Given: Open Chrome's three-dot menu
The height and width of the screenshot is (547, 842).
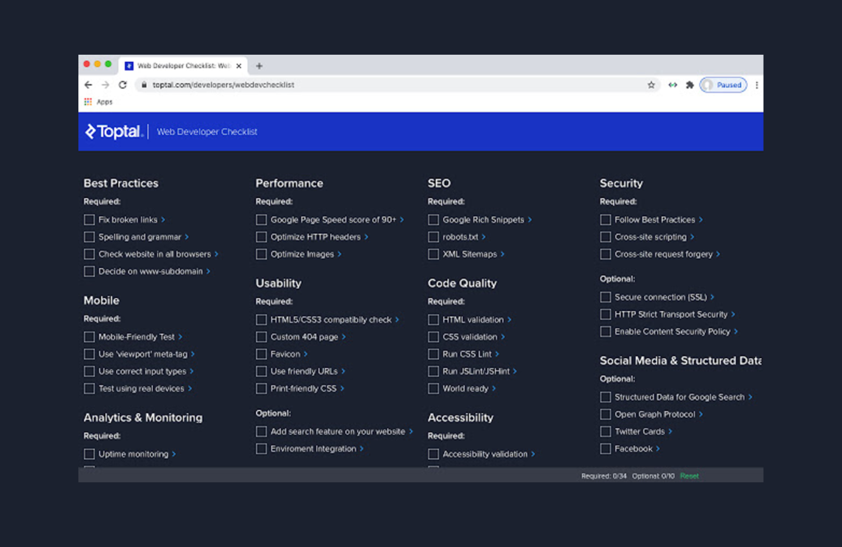Looking at the screenshot, I should pos(757,85).
